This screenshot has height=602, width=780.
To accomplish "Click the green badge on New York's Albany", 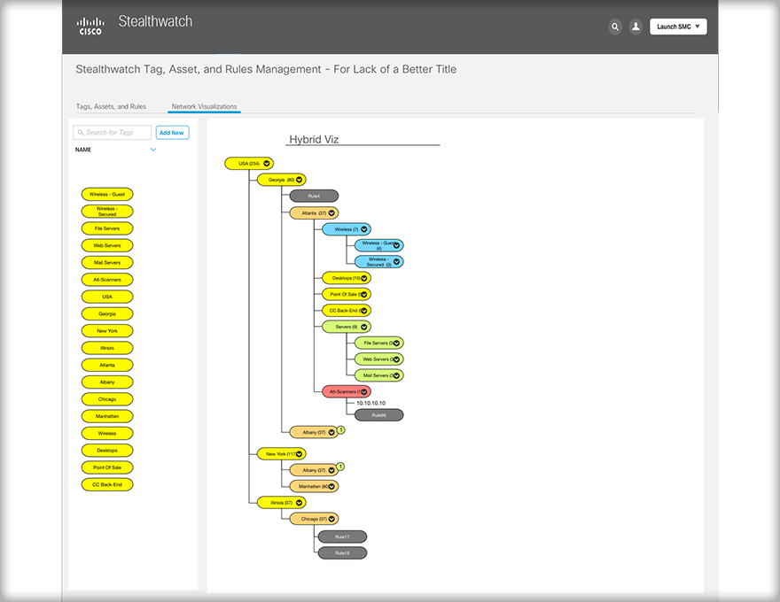I will coord(340,467).
